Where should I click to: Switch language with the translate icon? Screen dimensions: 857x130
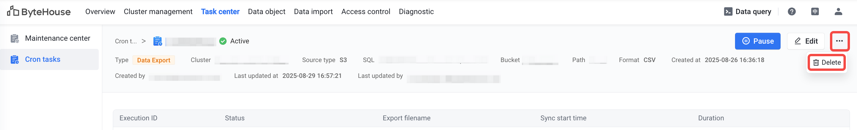coord(815,12)
